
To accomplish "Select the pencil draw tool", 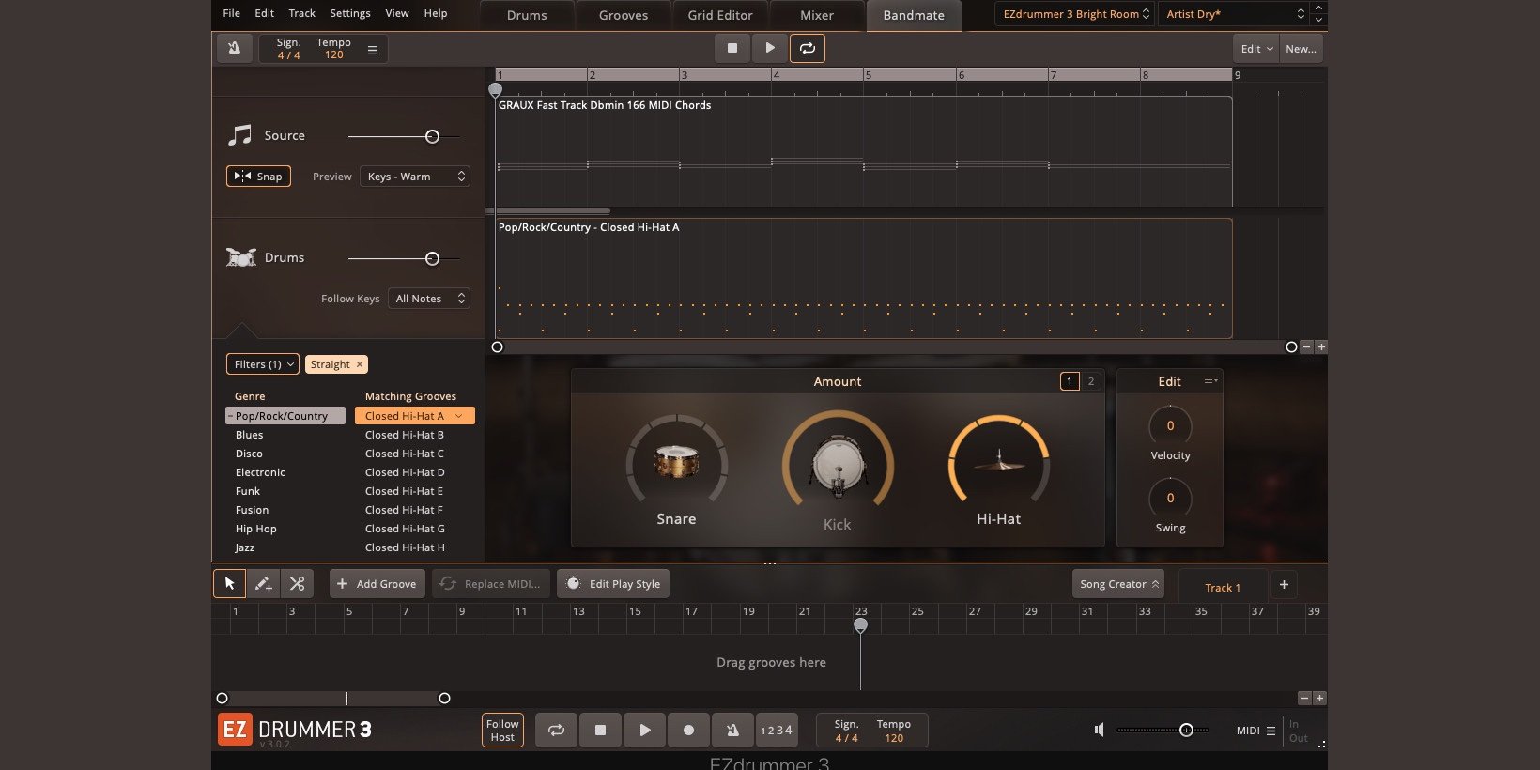I will (x=264, y=584).
